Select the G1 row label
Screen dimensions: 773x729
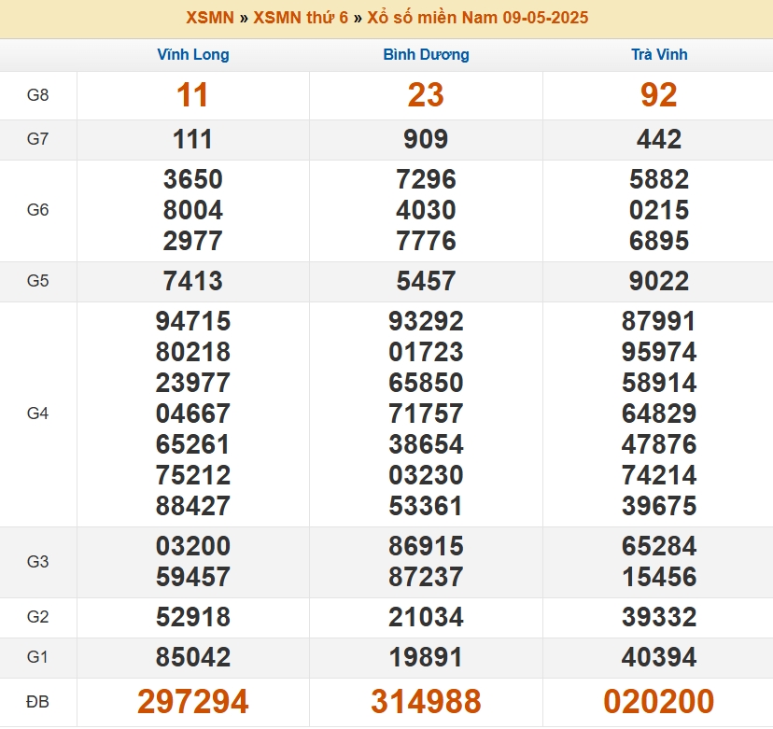point(38,657)
